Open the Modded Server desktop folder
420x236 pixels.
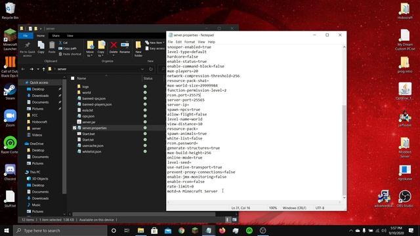click(405, 147)
